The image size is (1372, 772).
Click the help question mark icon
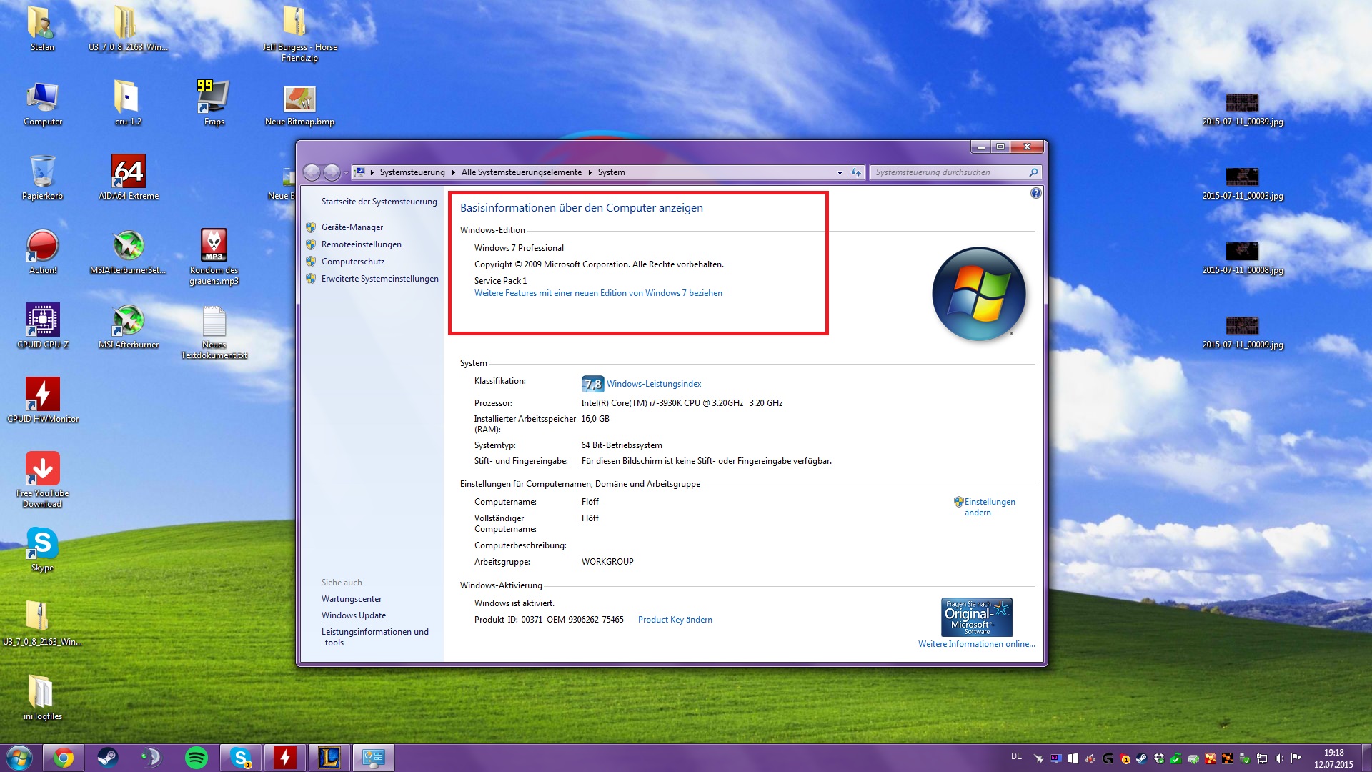click(x=1035, y=193)
